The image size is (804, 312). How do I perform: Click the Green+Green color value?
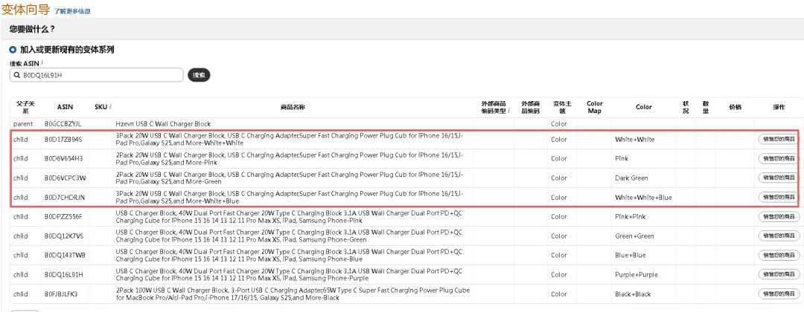(634, 236)
